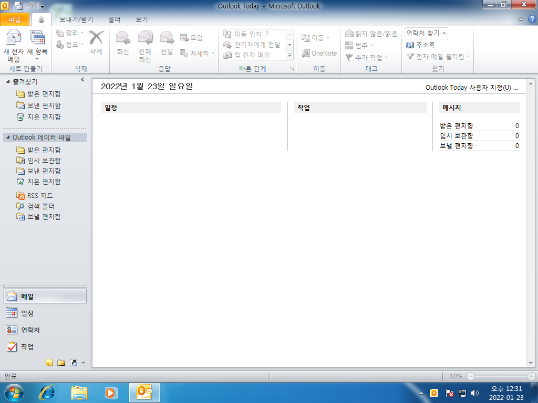Switch to 일정 calendar view

[x=45, y=313]
